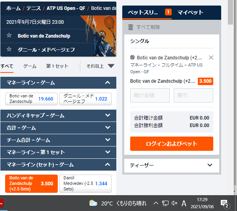The height and width of the screenshot is (211, 237).
Task: Open ATP US Open - QF breadcrumb
Action: (x=66, y=8)
